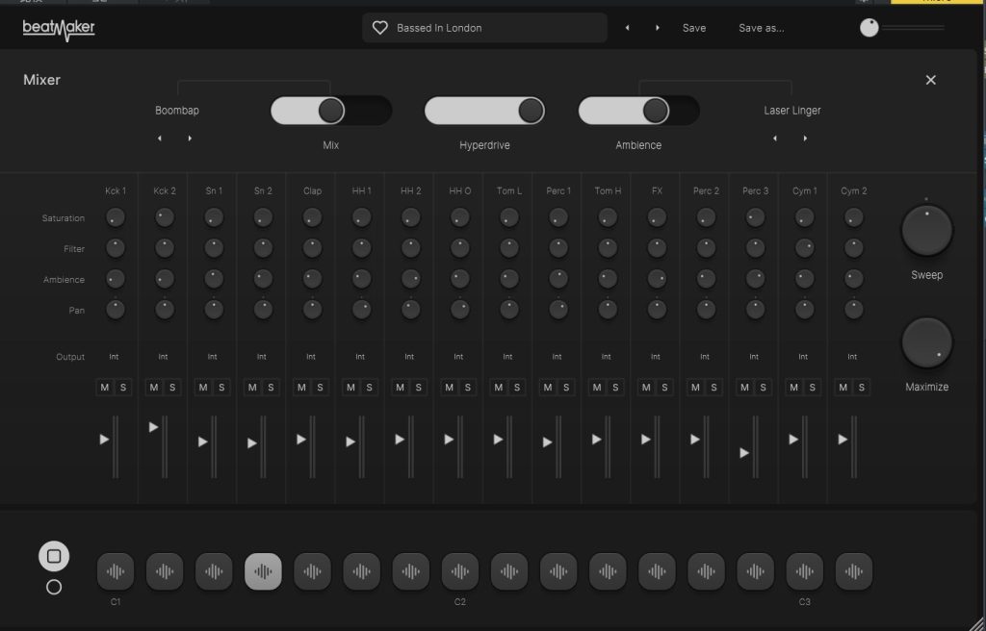Click the Sweep knob

pyautogui.click(x=926, y=231)
